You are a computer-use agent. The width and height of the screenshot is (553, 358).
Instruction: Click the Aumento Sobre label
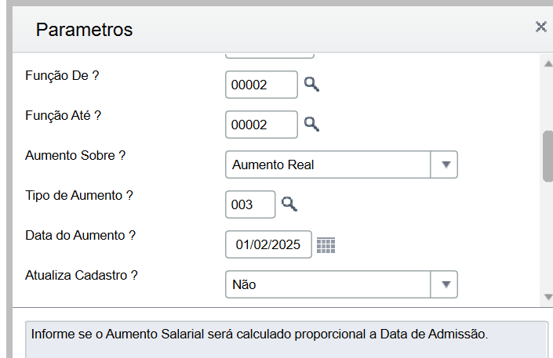pyautogui.click(x=76, y=156)
